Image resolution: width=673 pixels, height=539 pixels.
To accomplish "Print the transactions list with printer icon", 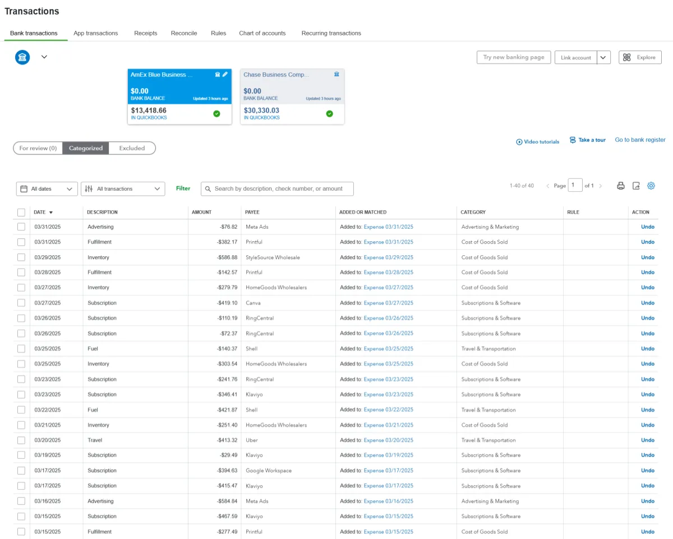I will [x=621, y=186].
